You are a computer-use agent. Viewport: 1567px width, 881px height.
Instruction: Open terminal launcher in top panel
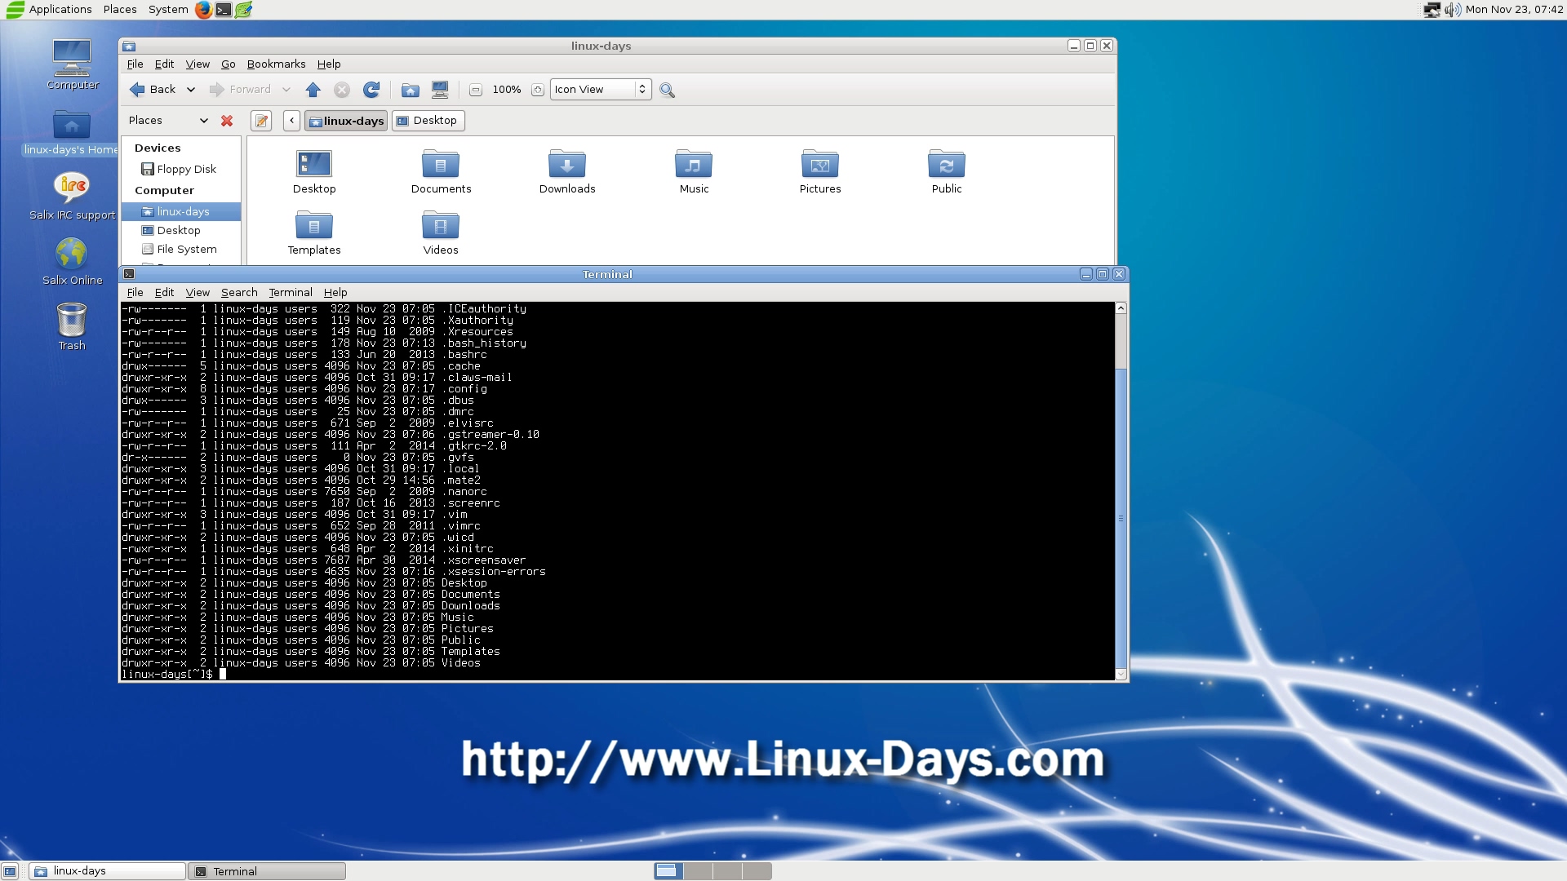point(223,10)
